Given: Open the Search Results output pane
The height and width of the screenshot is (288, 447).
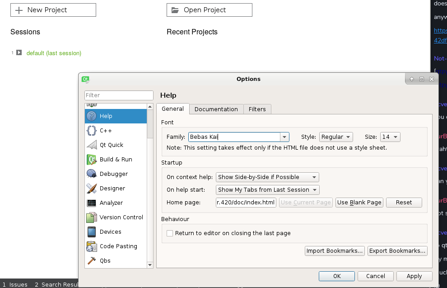Looking at the screenshot, I should [x=56, y=284].
